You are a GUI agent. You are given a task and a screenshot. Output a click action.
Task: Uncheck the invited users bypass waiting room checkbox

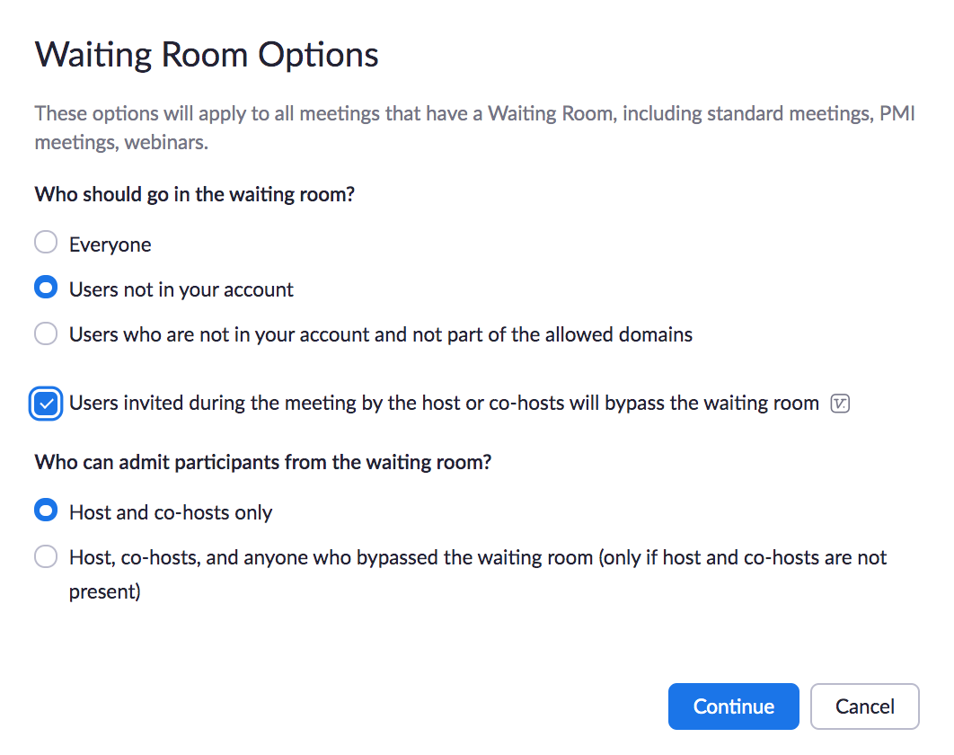[x=46, y=404]
